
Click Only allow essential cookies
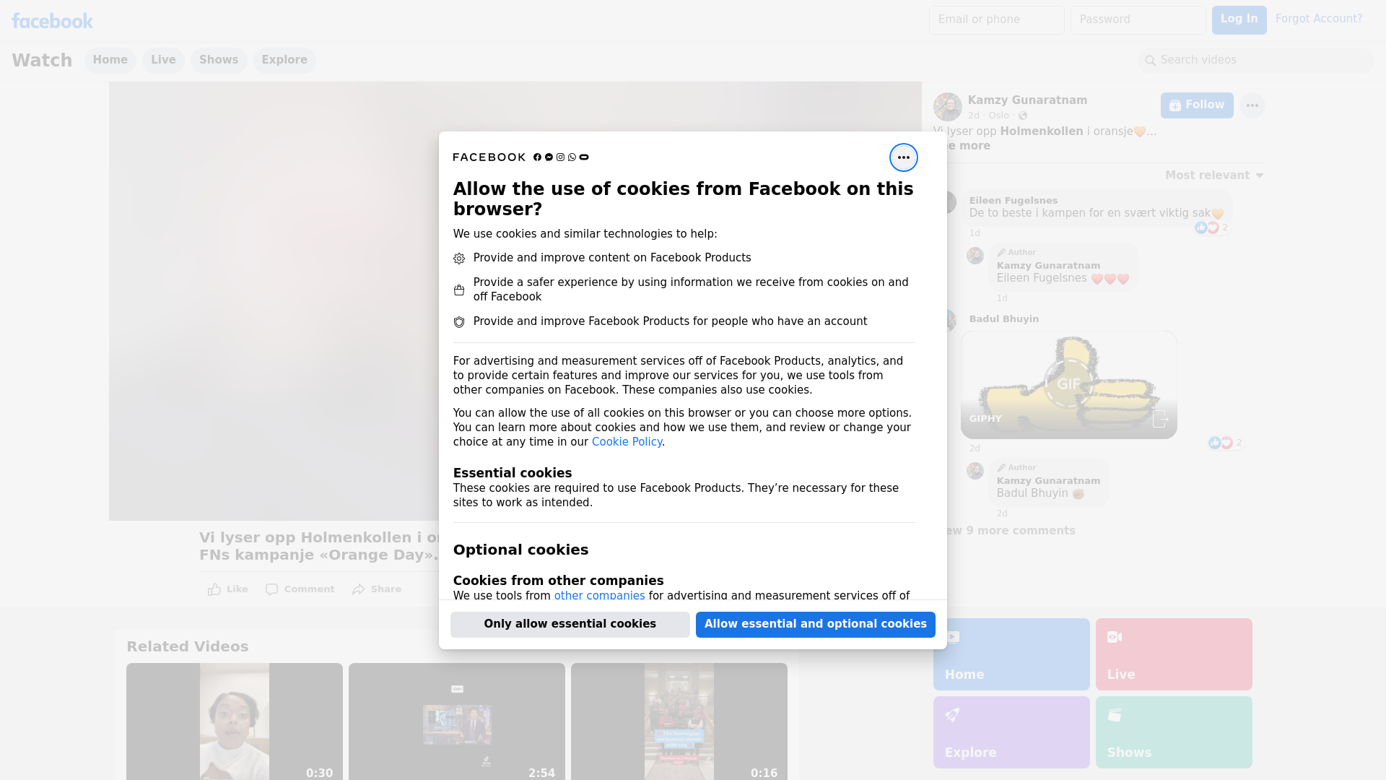570,625
